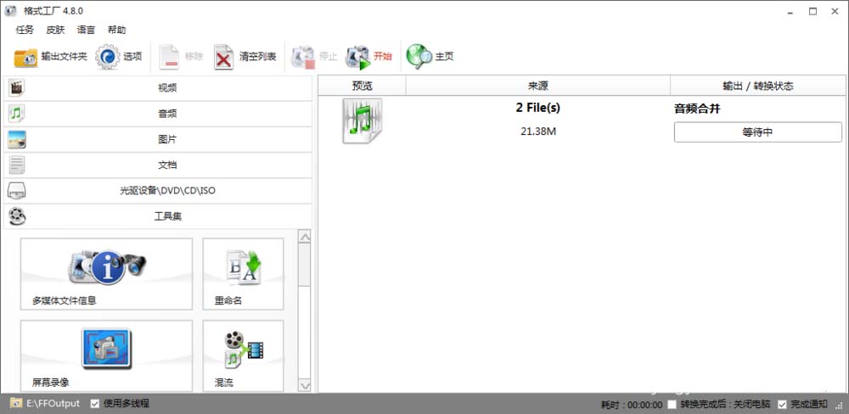Screen dimensions: 849x414
Task: Toggle 使用多线程 multithreading checkbox
Action: coord(95,403)
